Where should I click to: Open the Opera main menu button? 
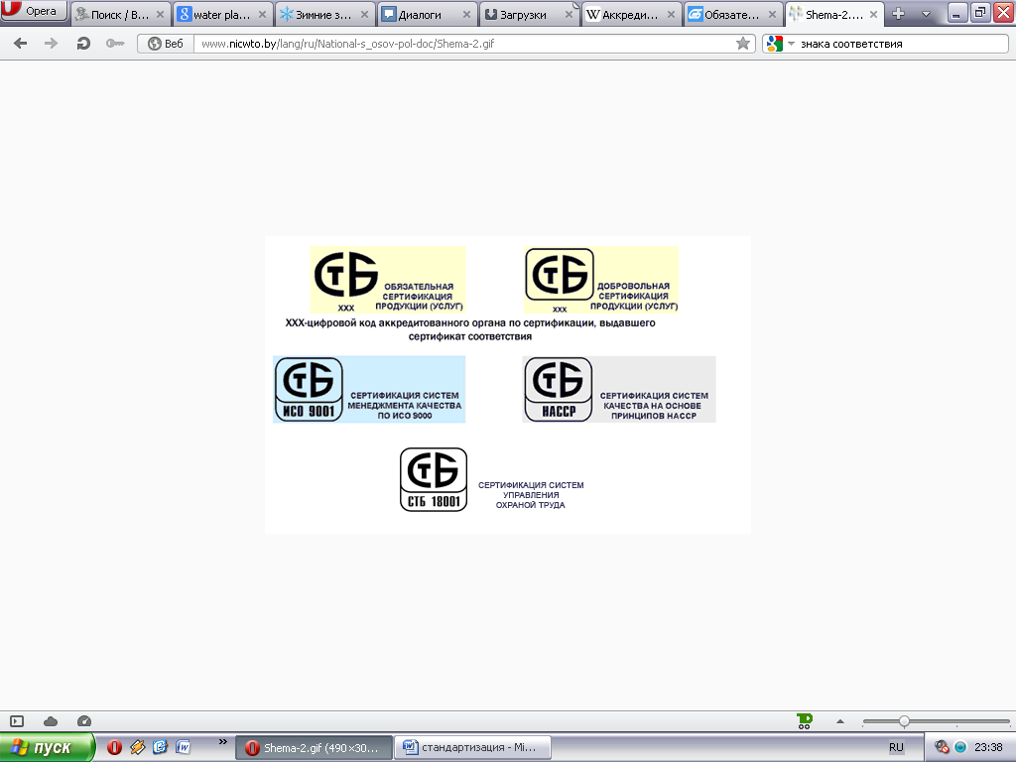(34, 10)
